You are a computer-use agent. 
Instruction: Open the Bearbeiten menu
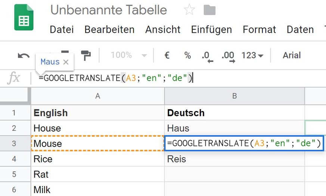pyautogui.click(x=109, y=29)
